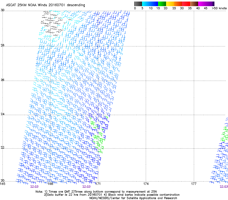
Task: Pick the brown 35-40 knot legend color
Action: coord(194,4)
